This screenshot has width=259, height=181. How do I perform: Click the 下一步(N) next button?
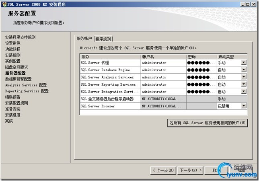click(190, 170)
